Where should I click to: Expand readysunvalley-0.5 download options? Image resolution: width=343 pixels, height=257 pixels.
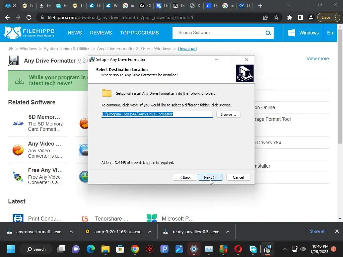[x=228, y=232]
